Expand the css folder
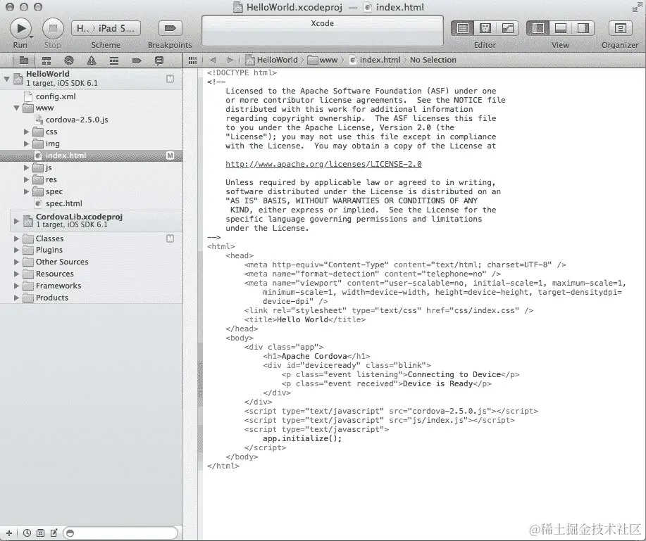 point(26,132)
